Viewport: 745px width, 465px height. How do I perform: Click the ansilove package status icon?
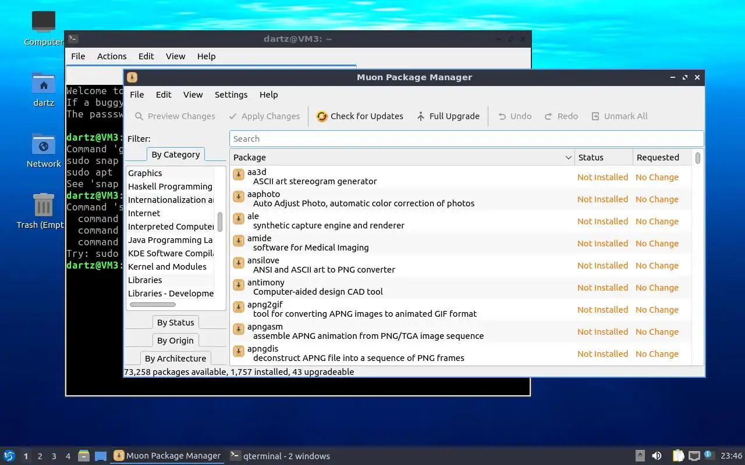239,263
